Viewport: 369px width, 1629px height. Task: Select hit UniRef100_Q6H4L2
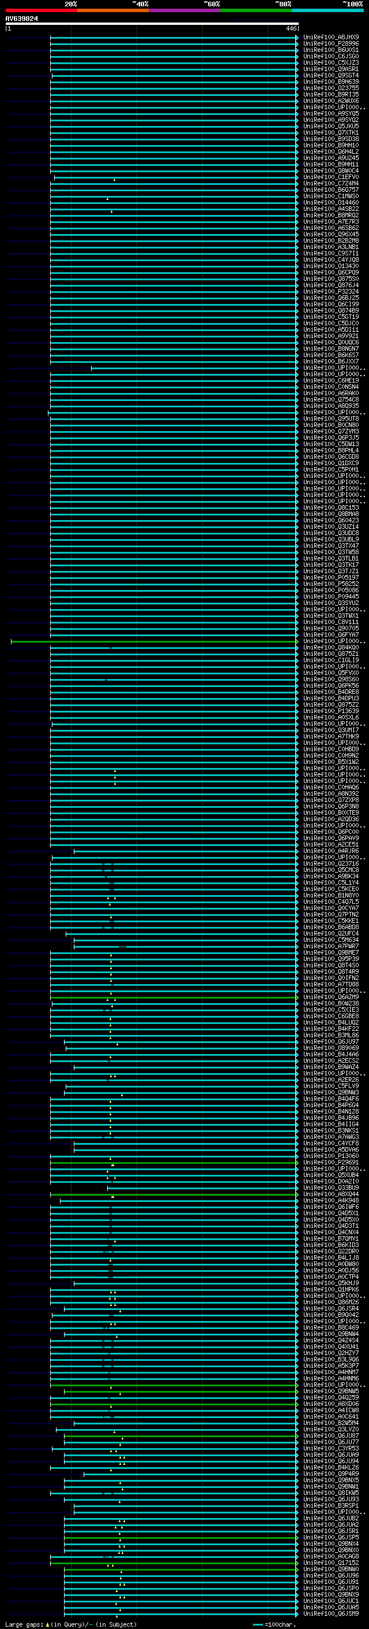click(330, 152)
